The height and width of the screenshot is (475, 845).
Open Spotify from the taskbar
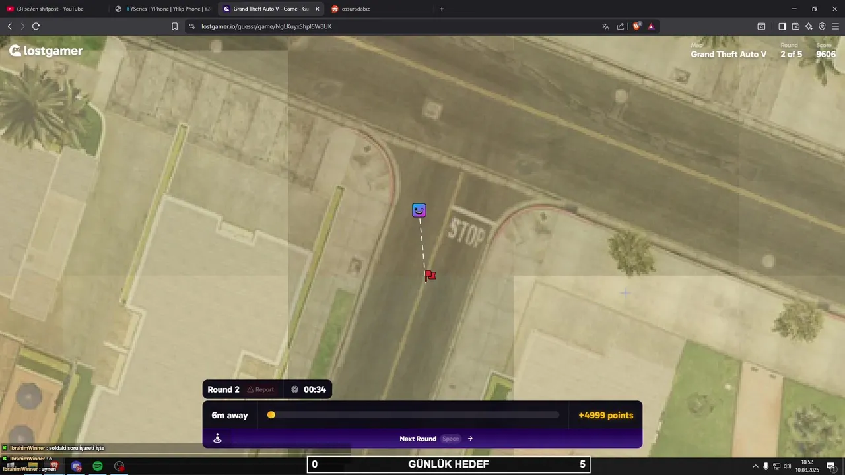click(x=98, y=466)
